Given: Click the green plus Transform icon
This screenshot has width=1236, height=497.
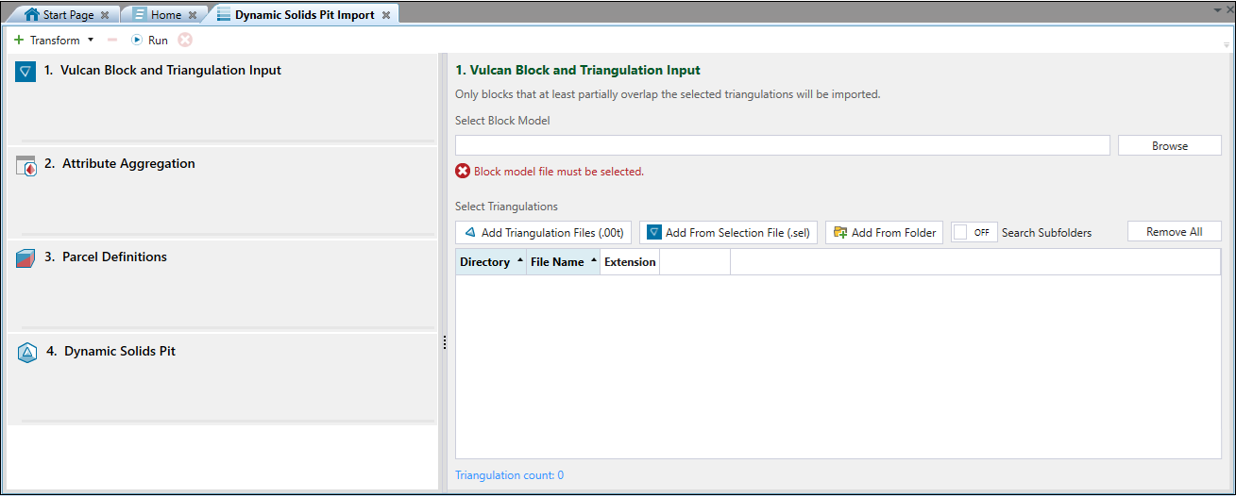Looking at the screenshot, I should pyautogui.click(x=19, y=41).
